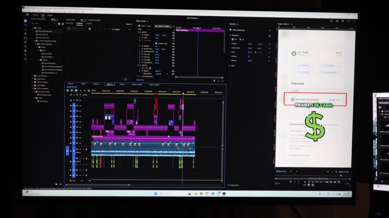
Task: Click the timeline caption track options icon
Action: tap(89, 91)
